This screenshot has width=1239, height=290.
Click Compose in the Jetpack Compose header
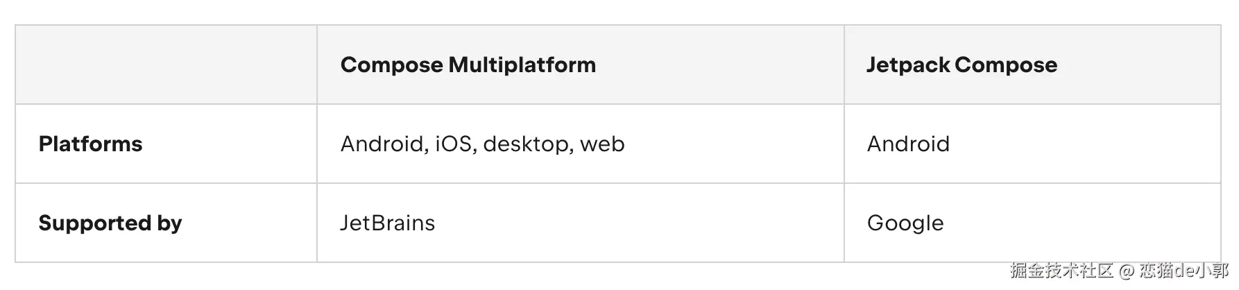1006,65
